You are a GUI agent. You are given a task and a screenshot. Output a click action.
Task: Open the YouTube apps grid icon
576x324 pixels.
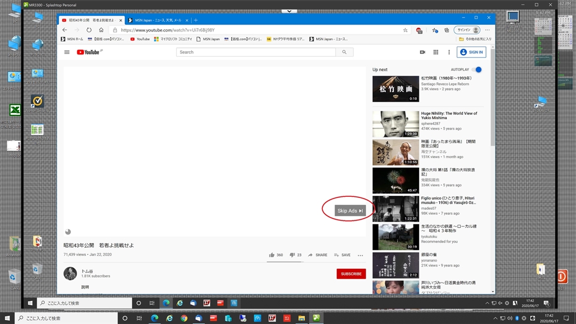coord(436,52)
